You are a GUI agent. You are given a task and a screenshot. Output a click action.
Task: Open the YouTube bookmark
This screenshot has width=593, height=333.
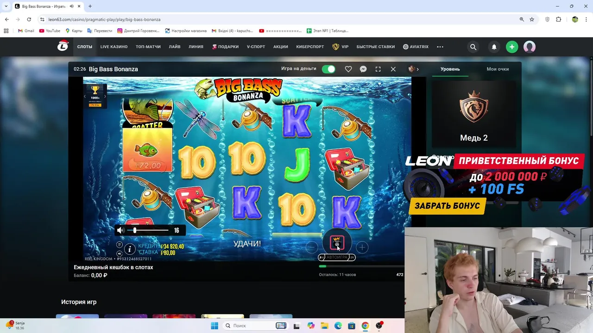(x=50, y=31)
